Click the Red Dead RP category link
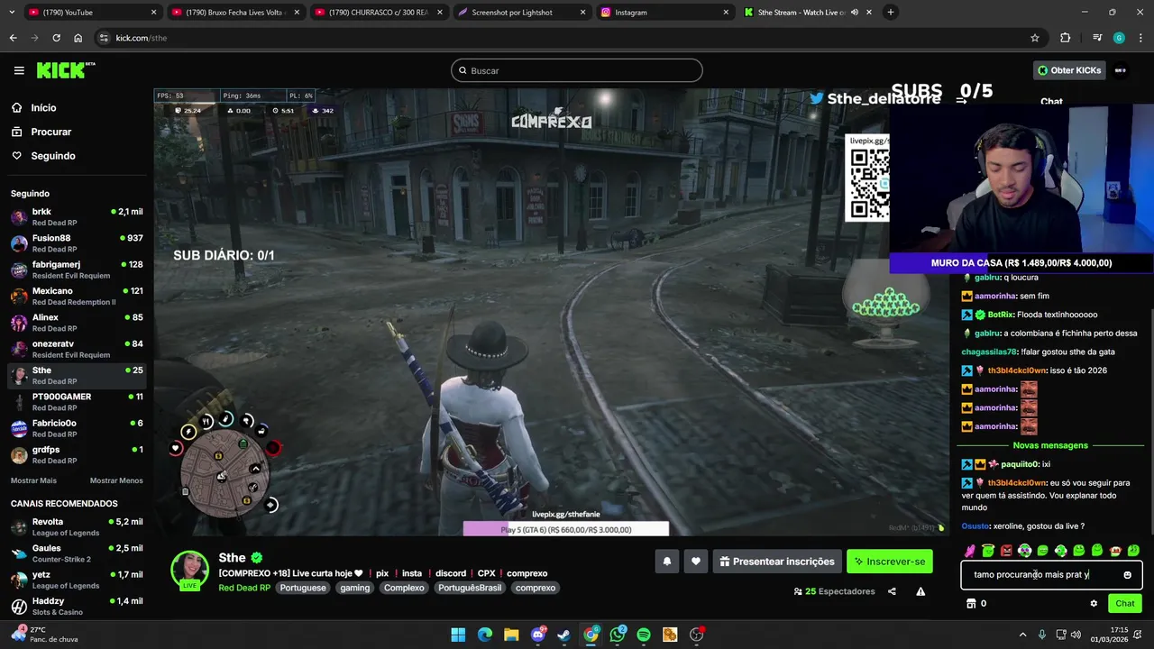 244,588
